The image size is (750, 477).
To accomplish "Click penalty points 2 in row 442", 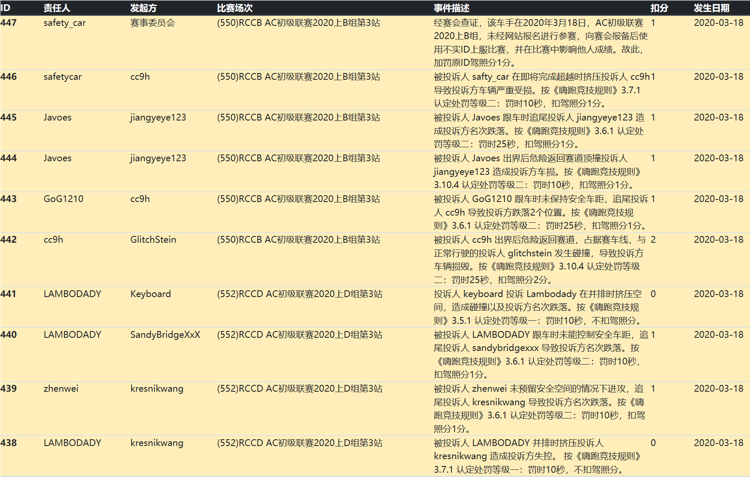I will [x=653, y=240].
